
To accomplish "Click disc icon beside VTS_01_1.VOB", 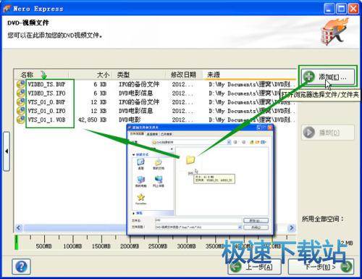I will [x=21, y=120].
